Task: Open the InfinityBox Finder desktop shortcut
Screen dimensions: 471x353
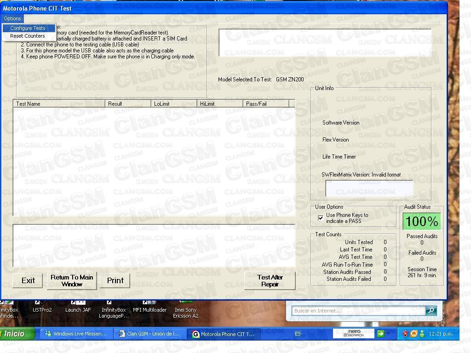Action: pos(9,310)
